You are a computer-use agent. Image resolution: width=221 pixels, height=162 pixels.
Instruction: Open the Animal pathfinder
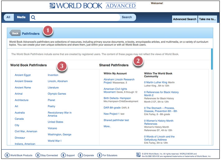pyautogui.click(x=19, y=94)
